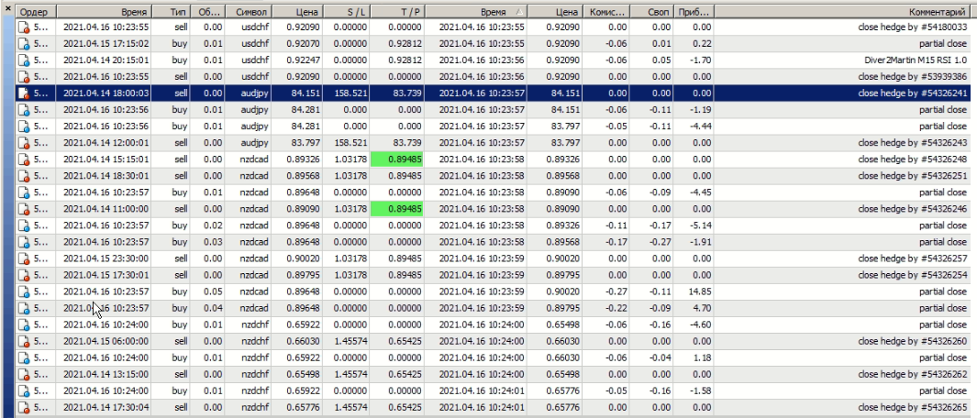The height and width of the screenshot is (418, 977).
Task: Click open time 2021.04.14 18:00:03
Action: (x=105, y=93)
